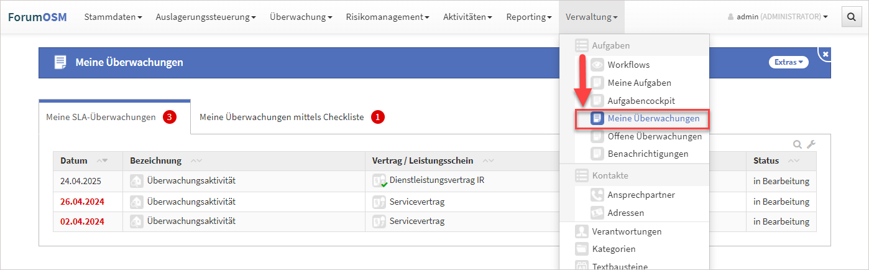Click the Dienstleistungsvertrag IR contract icon
The image size is (869, 270).
379,181
